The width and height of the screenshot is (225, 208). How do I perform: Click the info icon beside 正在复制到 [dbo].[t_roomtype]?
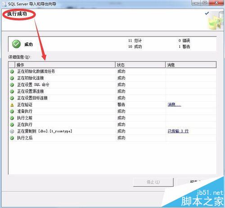pyautogui.click(x=12, y=131)
